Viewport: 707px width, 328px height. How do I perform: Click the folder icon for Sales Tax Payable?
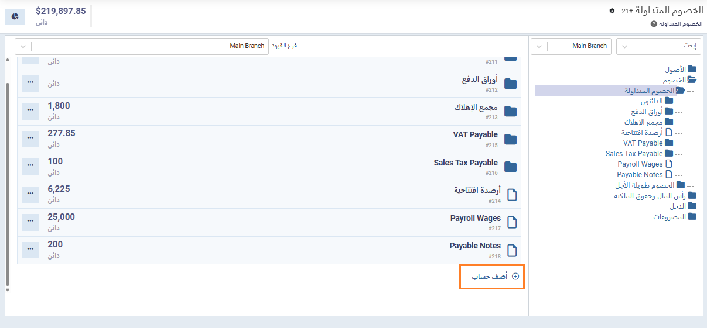[x=511, y=167]
